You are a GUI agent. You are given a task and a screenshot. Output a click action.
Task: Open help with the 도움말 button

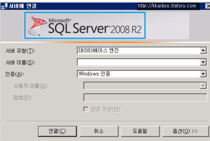140,131
